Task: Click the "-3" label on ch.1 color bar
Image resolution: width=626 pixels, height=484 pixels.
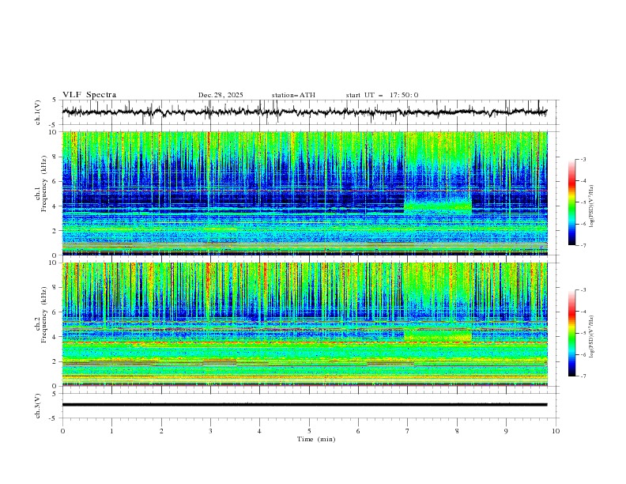Action: coord(583,159)
